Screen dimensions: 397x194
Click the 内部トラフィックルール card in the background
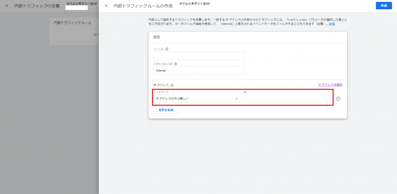74,31
